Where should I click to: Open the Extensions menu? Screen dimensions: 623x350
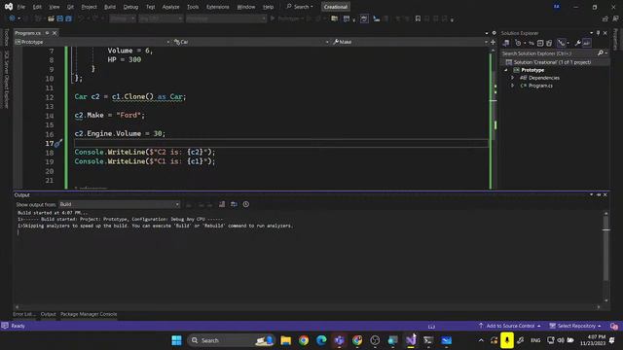click(217, 7)
